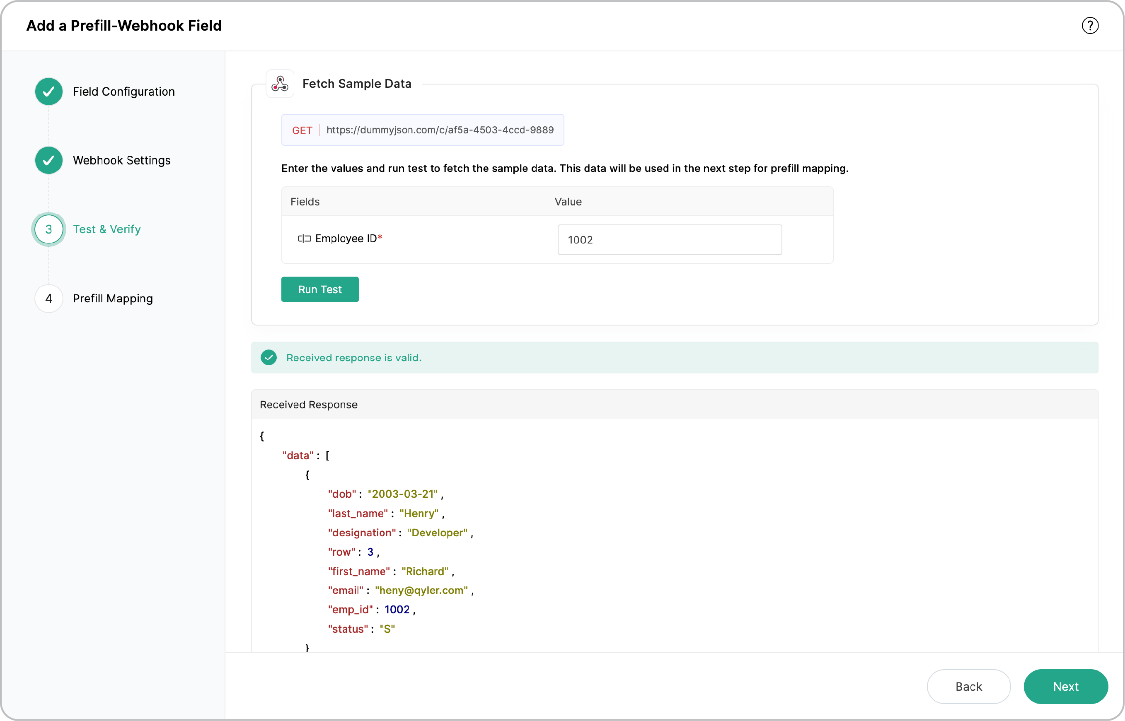Click the green valid response check icon
The image size is (1125, 721).
(269, 358)
